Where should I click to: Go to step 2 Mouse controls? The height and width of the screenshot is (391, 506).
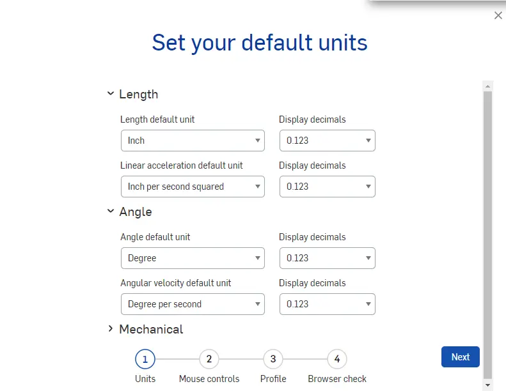pos(209,359)
